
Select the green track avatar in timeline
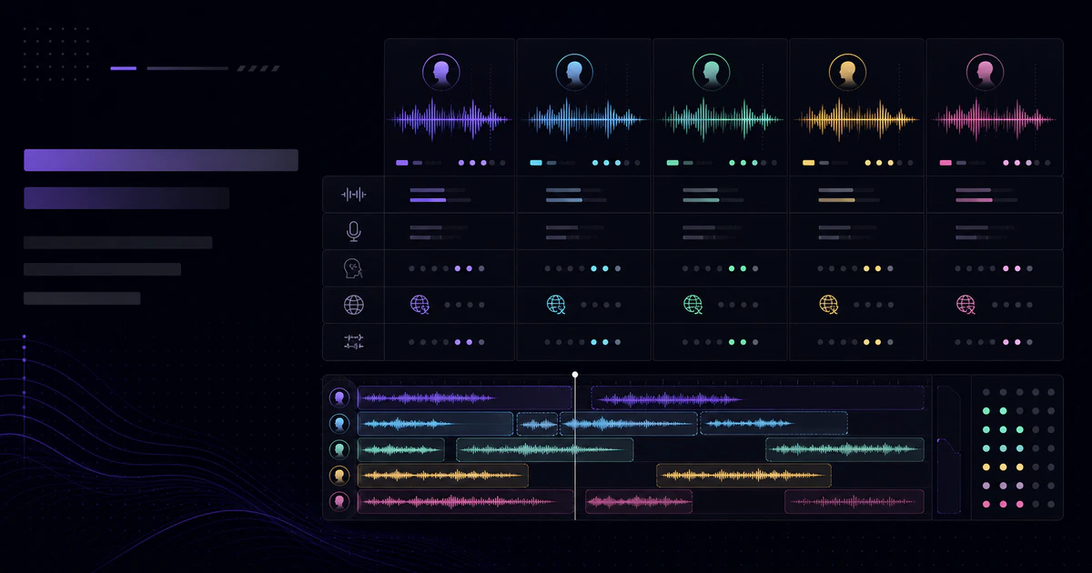339,449
